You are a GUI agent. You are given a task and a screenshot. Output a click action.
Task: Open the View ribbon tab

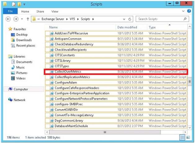click(x=55, y=11)
